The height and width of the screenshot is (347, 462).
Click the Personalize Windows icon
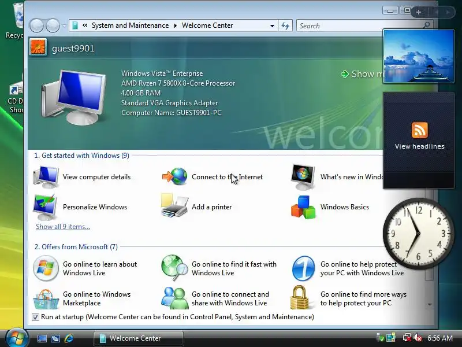click(46, 207)
